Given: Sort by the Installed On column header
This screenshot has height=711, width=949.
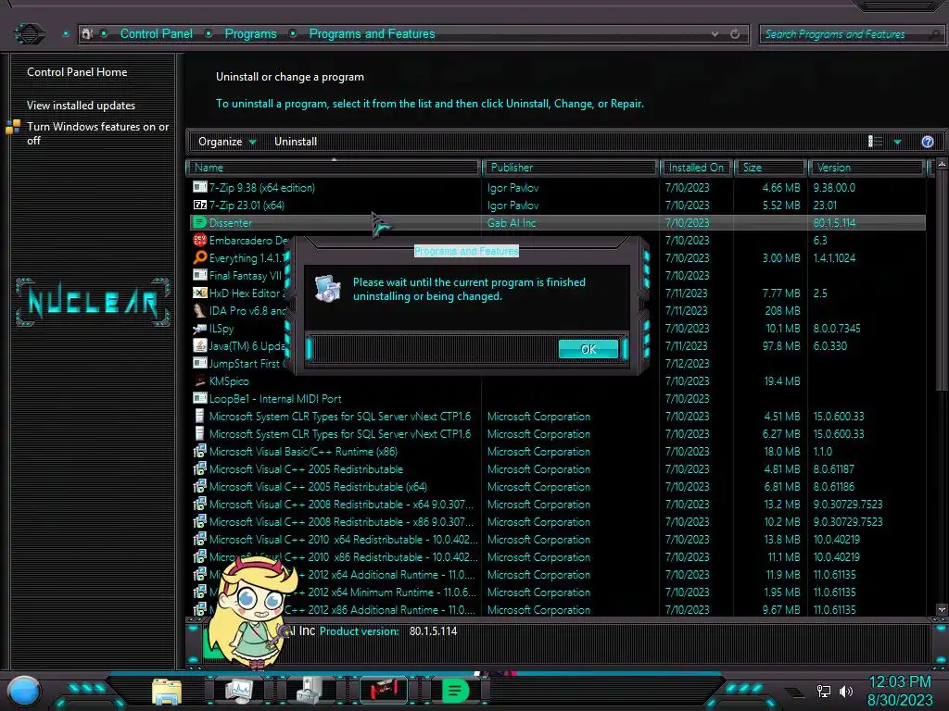Looking at the screenshot, I should [696, 168].
